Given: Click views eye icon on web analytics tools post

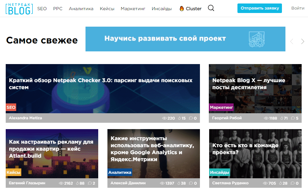Looking at the screenshot, I should tap(162, 183).
